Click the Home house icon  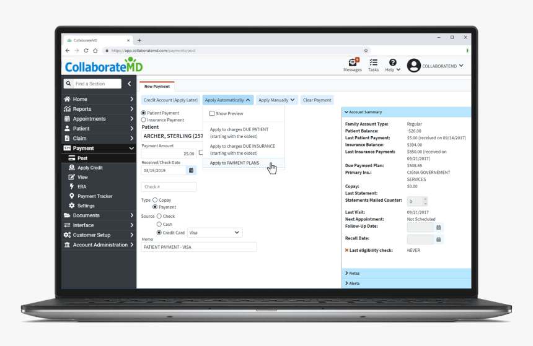(67, 99)
